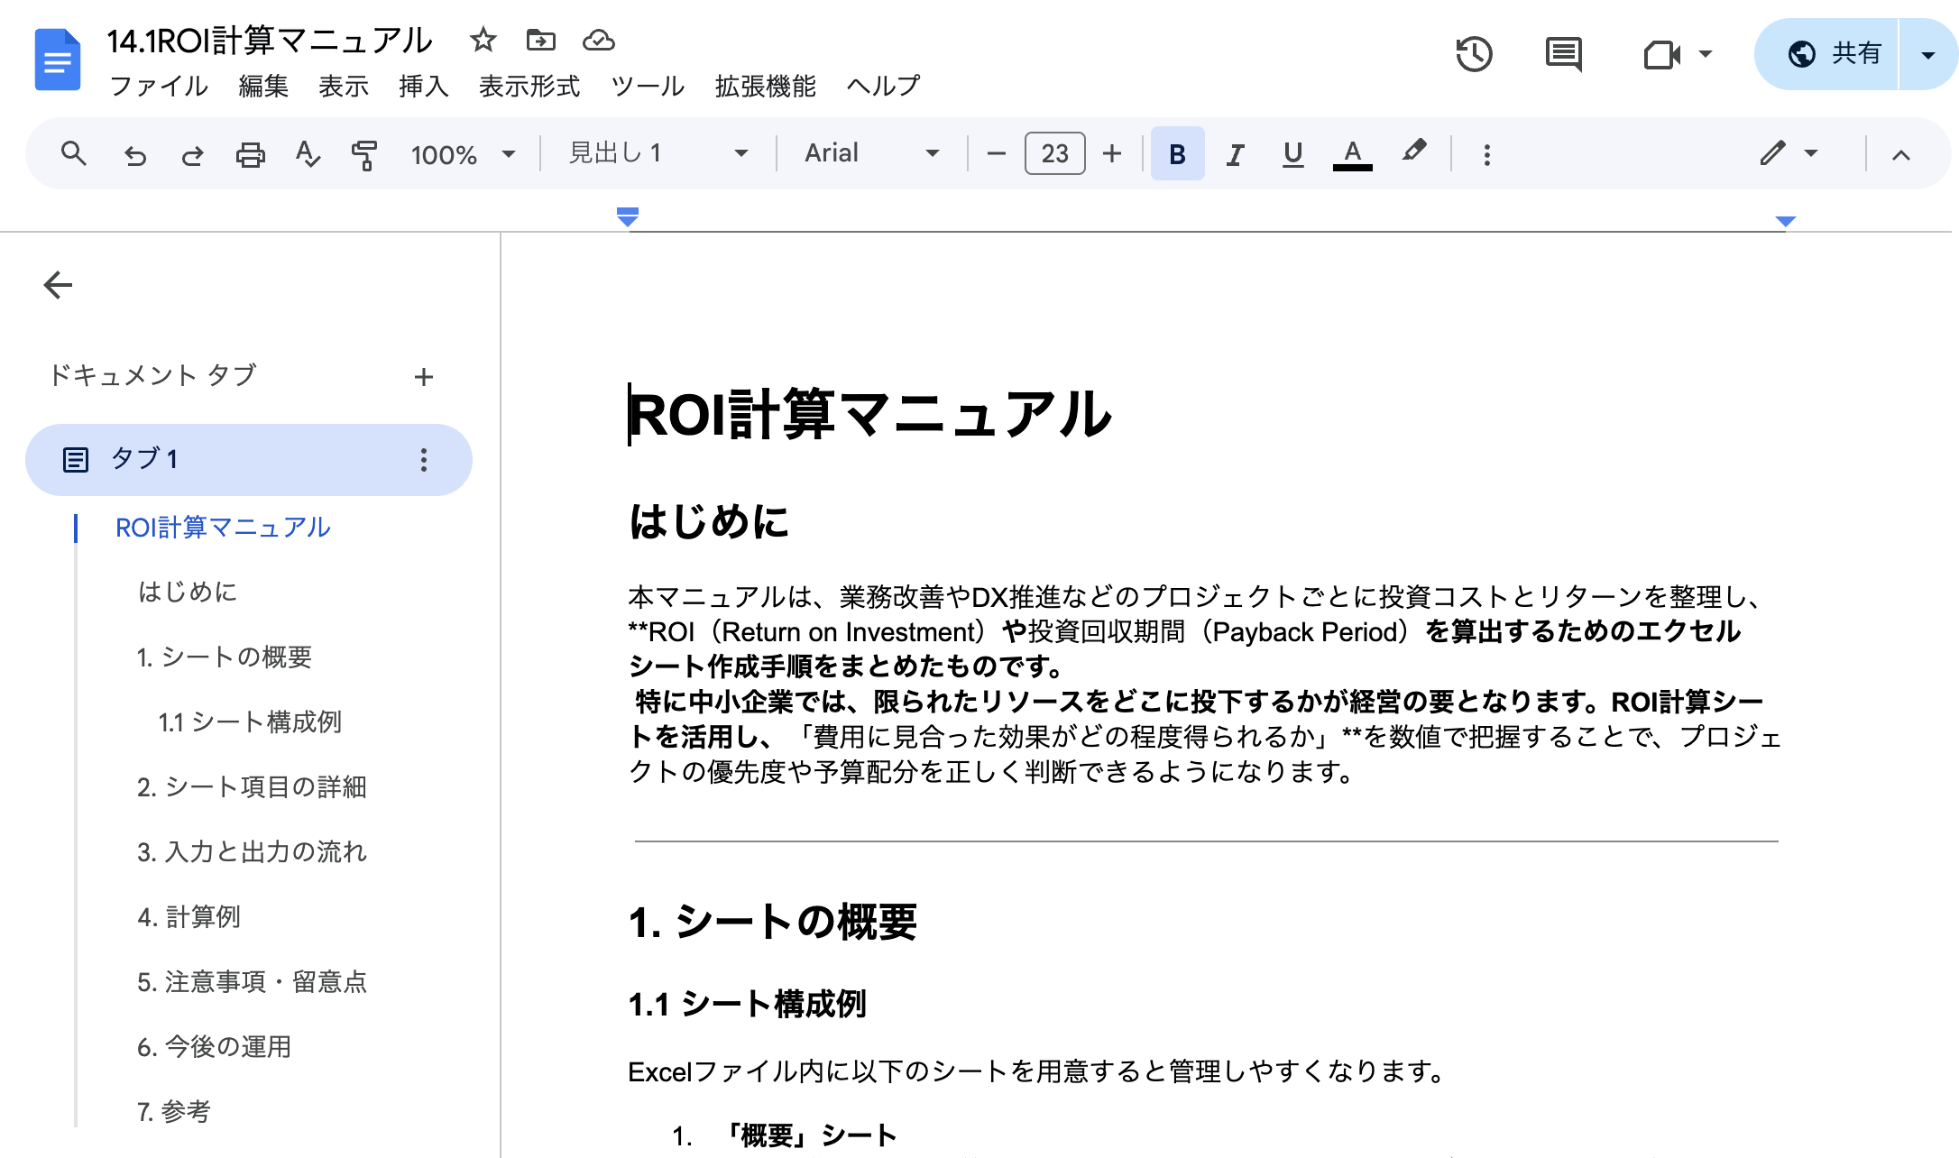Star the document 14.1ROI計算マニュアル
Viewport: 1959px width, 1158px height.
(x=483, y=41)
